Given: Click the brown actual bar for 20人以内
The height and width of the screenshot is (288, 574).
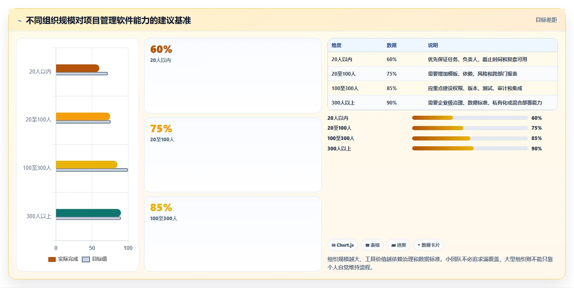Looking at the screenshot, I should (x=78, y=68).
